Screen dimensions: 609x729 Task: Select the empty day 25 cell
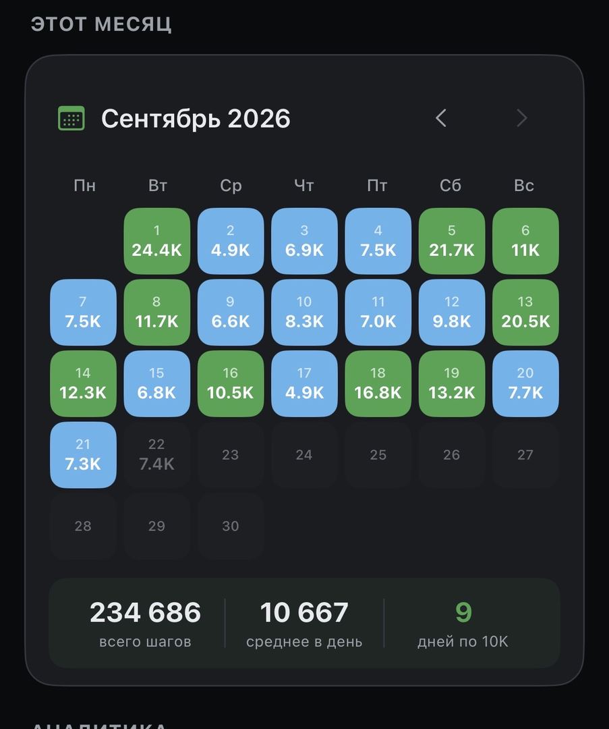coord(378,455)
